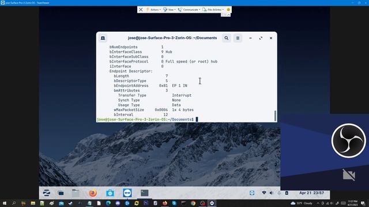
Task: Open the terminal search magnifier icon
Action: click(x=226, y=38)
